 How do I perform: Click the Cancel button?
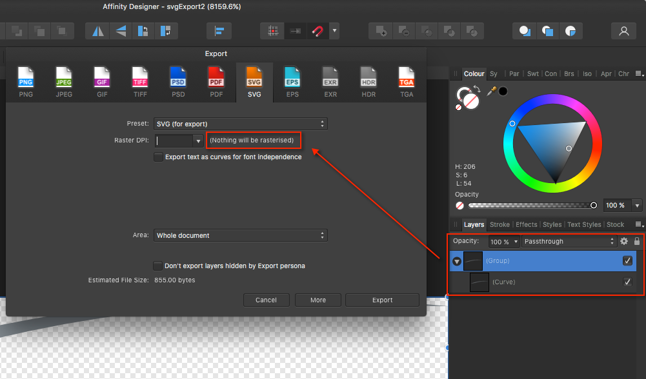click(x=266, y=300)
